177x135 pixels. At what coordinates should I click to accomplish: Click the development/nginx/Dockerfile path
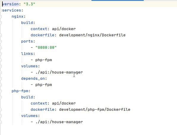92,35
